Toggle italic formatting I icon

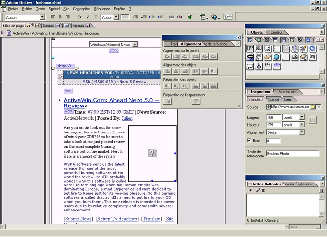(x=88, y=17)
